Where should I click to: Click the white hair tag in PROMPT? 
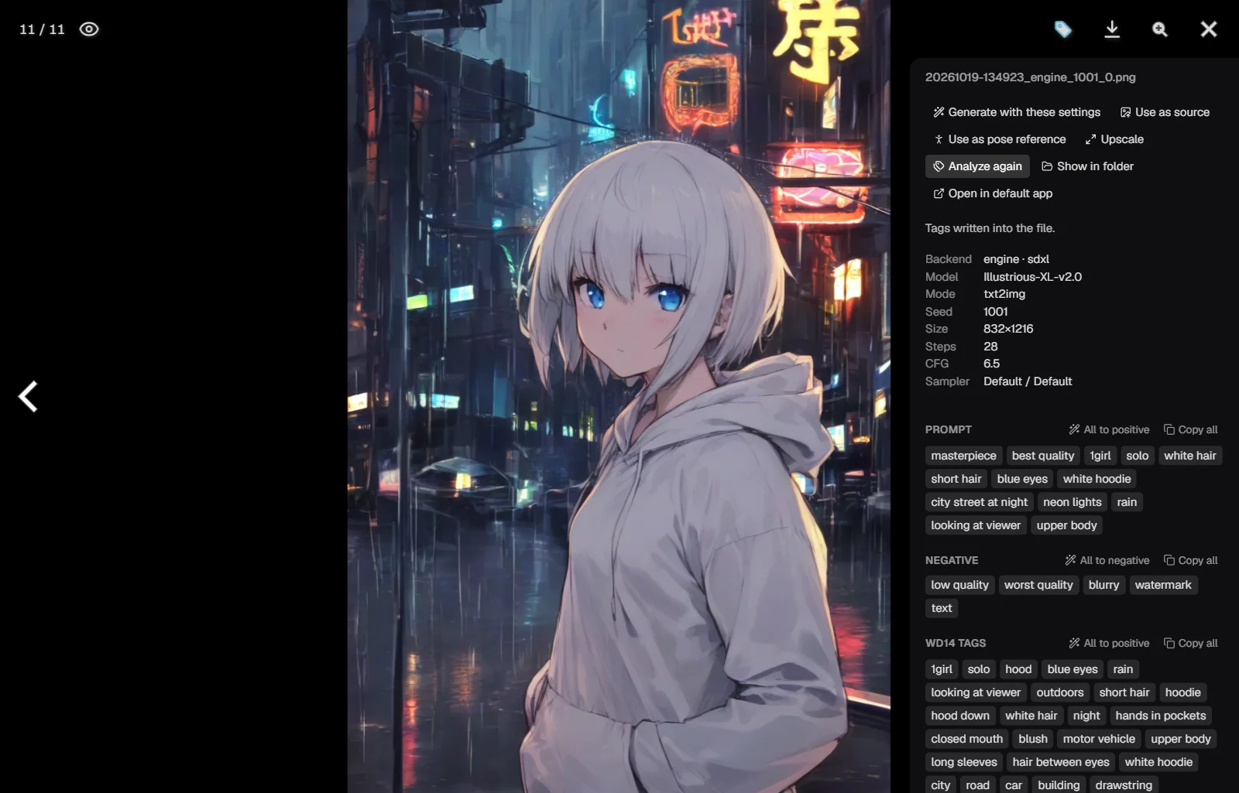[1189, 456]
